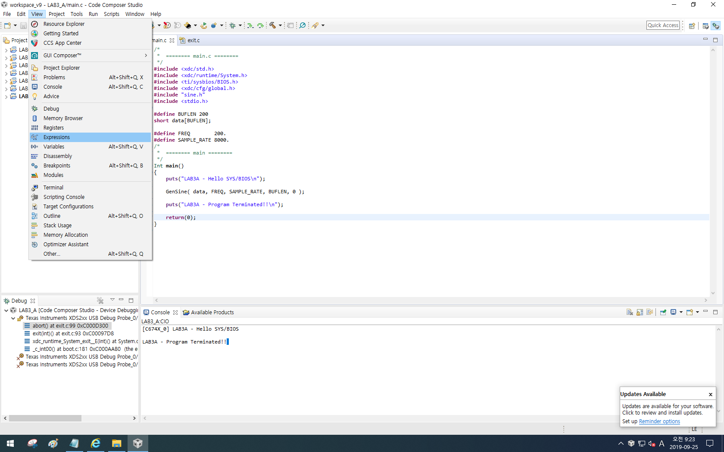Switch to exit.c editor tab
Screen dimensions: 724x452
click(190, 40)
